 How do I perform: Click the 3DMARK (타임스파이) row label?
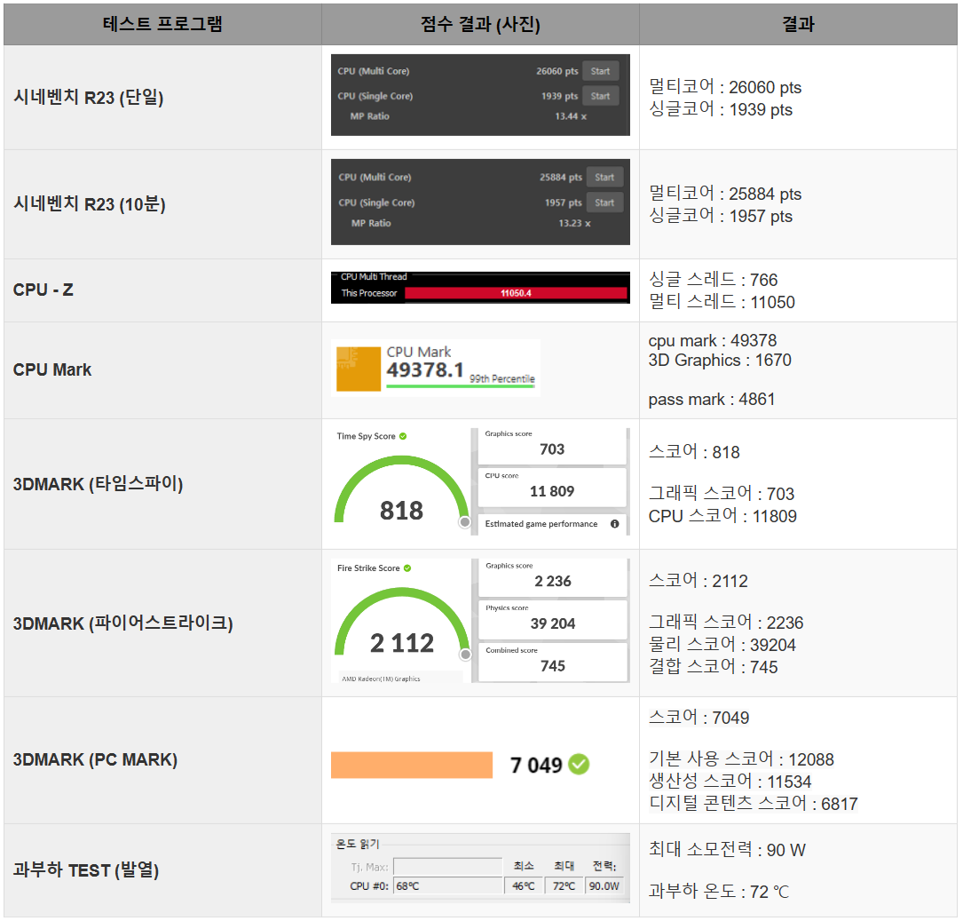(99, 484)
